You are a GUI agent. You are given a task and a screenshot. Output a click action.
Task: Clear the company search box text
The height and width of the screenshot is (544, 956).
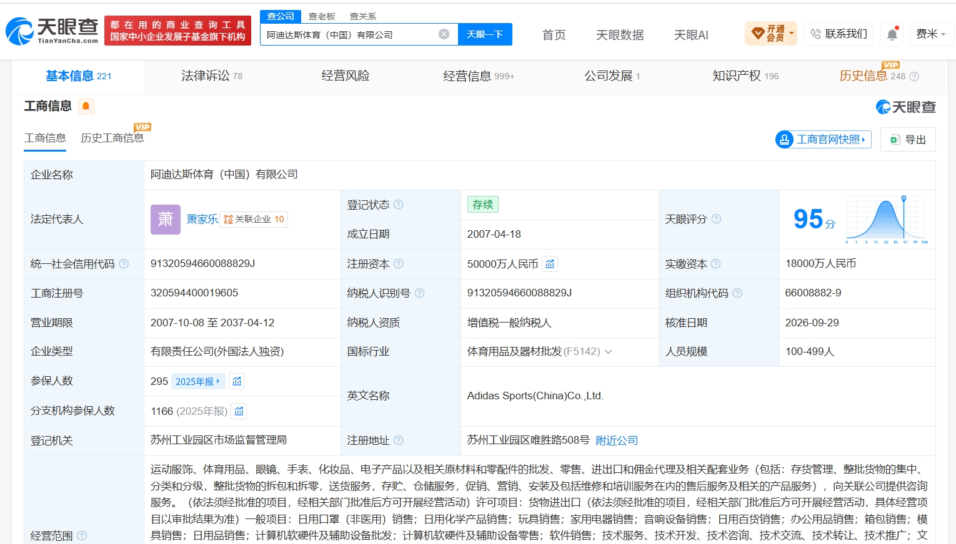[x=444, y=34]
